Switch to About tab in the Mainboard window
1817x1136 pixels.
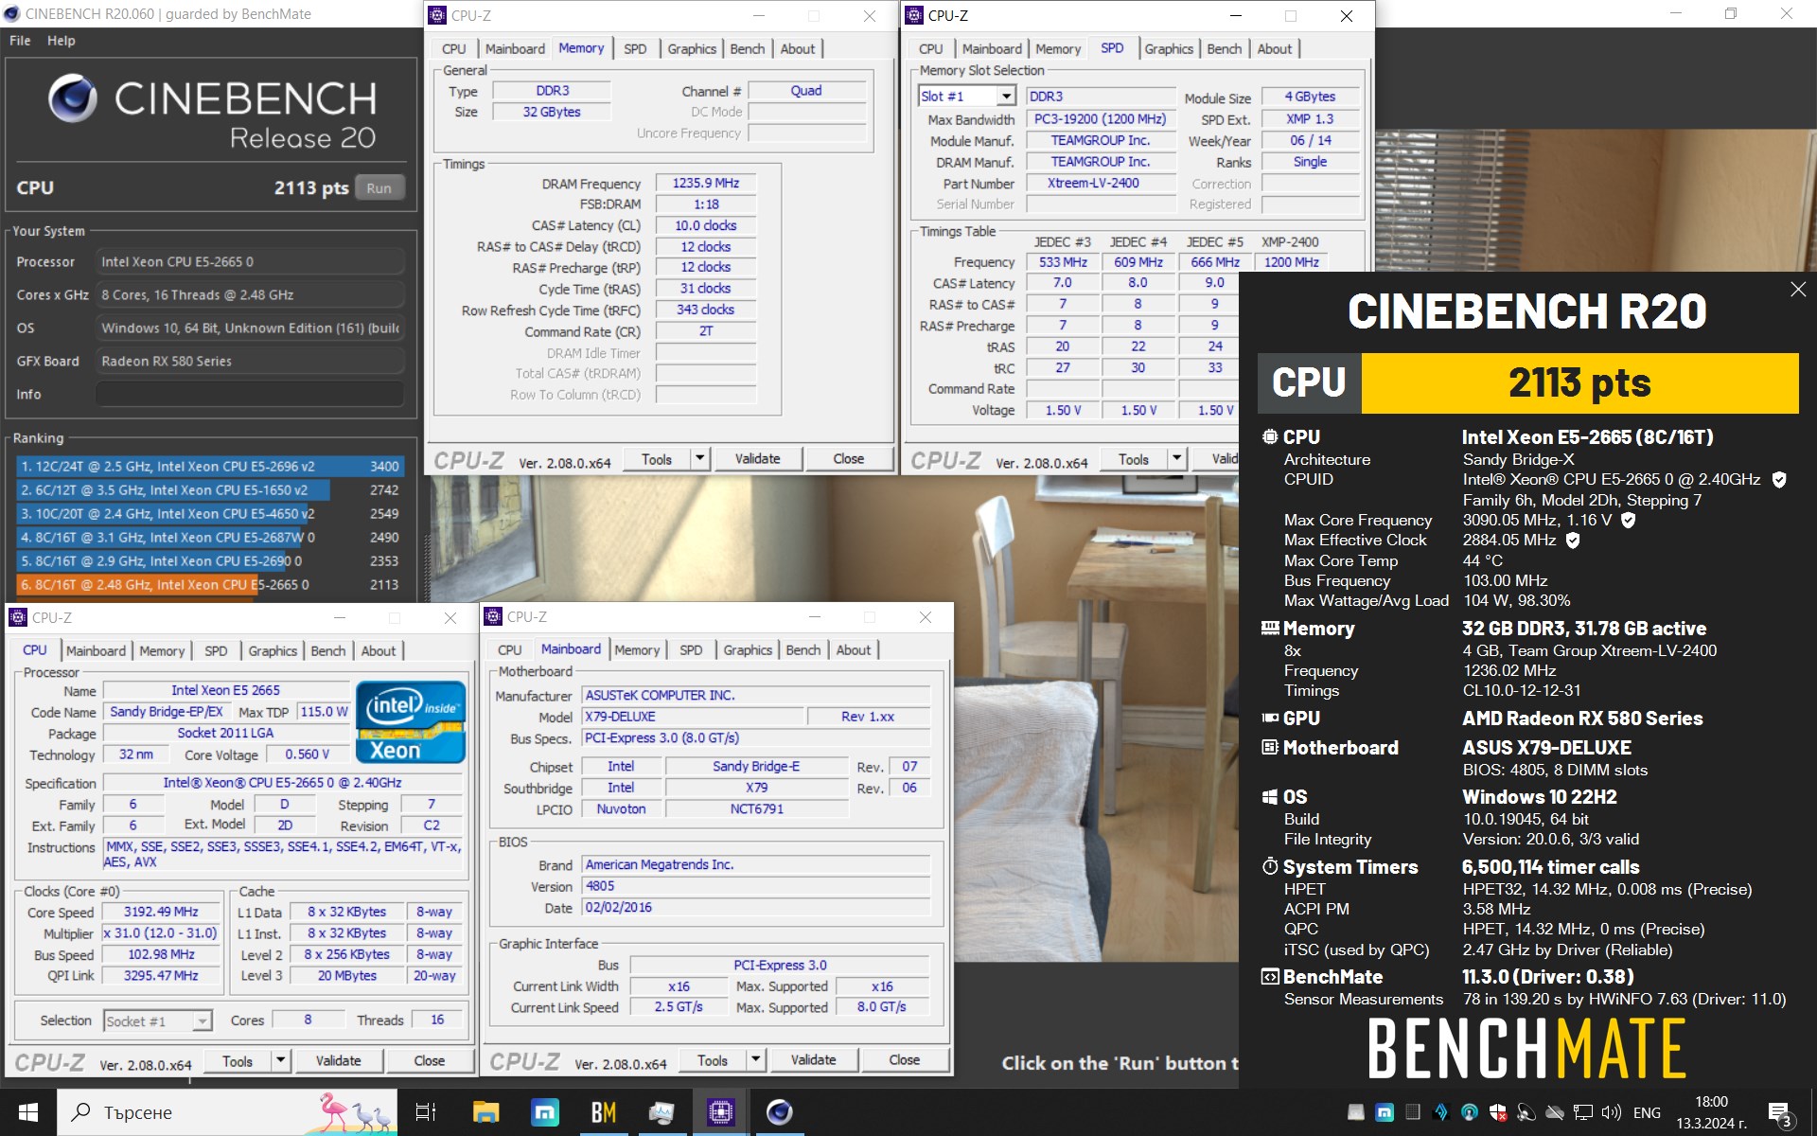854,650
